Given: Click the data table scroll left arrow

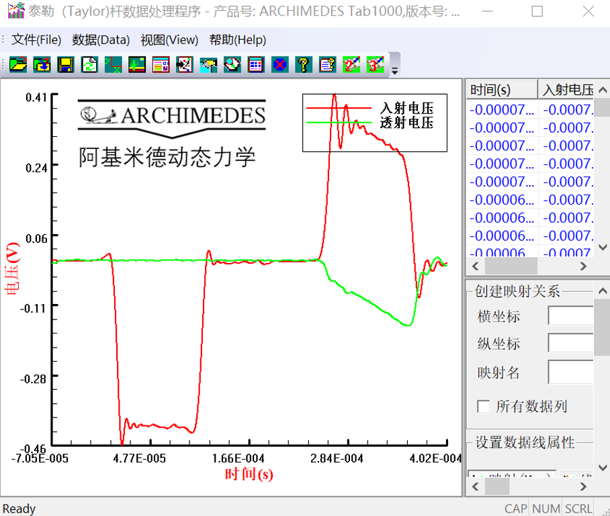Looking at the screenshot, I should [x=475, y=266].
